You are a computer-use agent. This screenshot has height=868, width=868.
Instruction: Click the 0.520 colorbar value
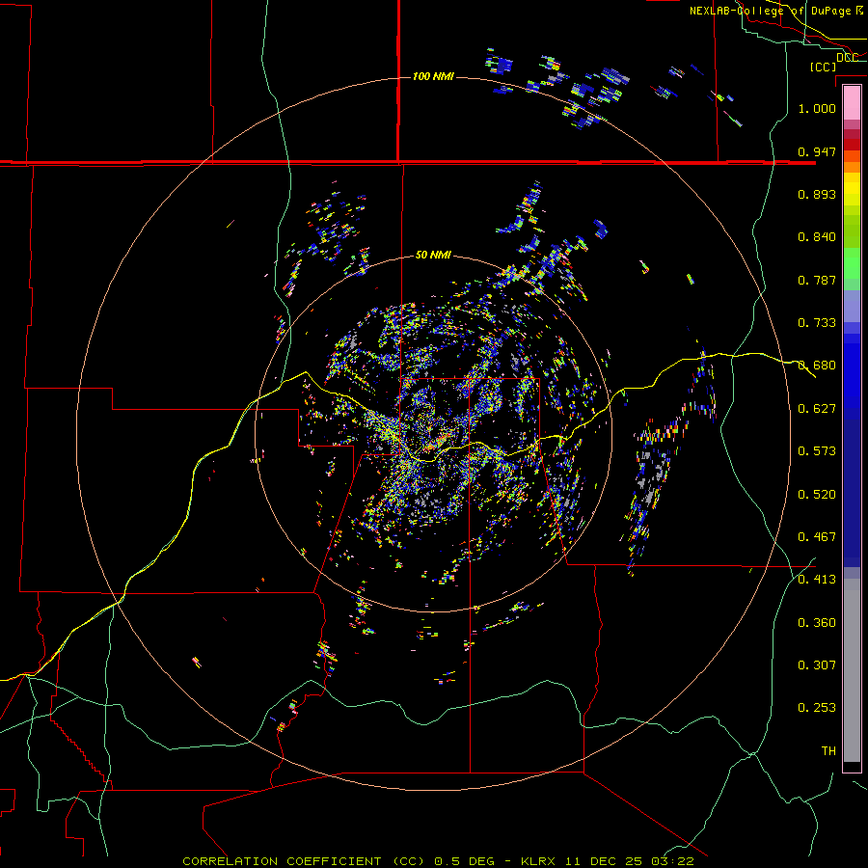point(817,495)
